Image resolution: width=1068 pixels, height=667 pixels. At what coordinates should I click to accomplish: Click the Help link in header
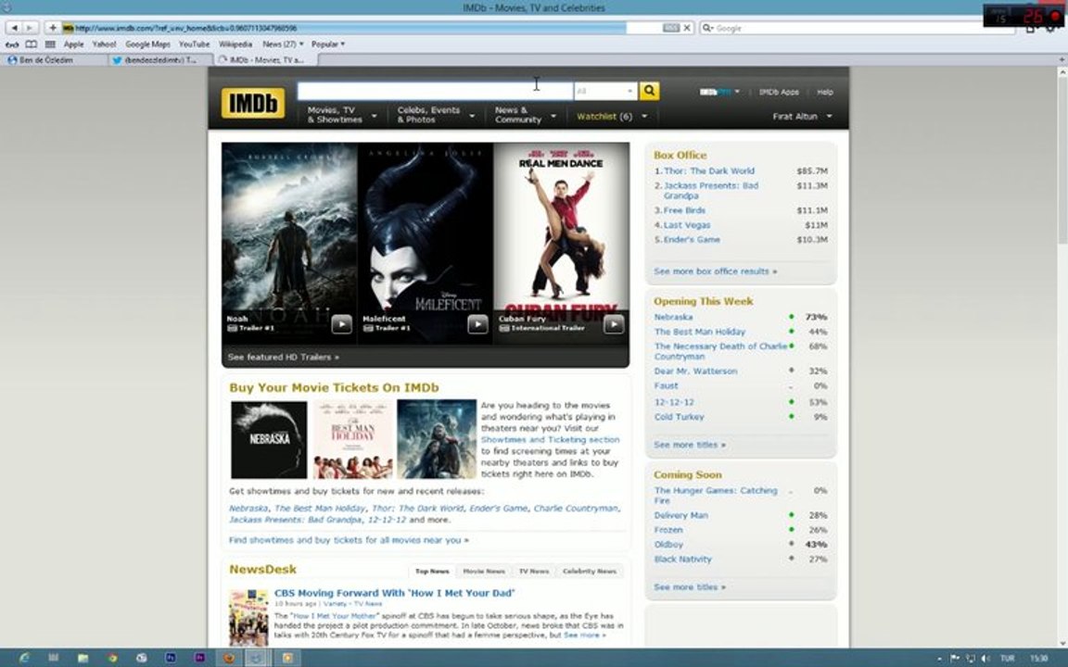coord(824,92)
